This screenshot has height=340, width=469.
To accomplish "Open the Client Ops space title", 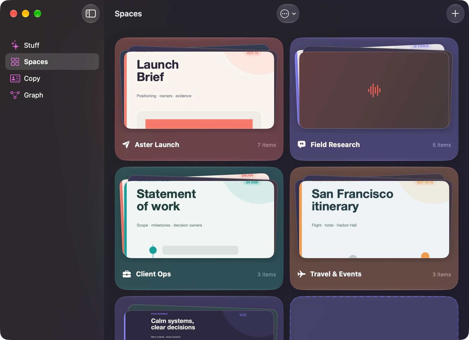I will (153, 274).
